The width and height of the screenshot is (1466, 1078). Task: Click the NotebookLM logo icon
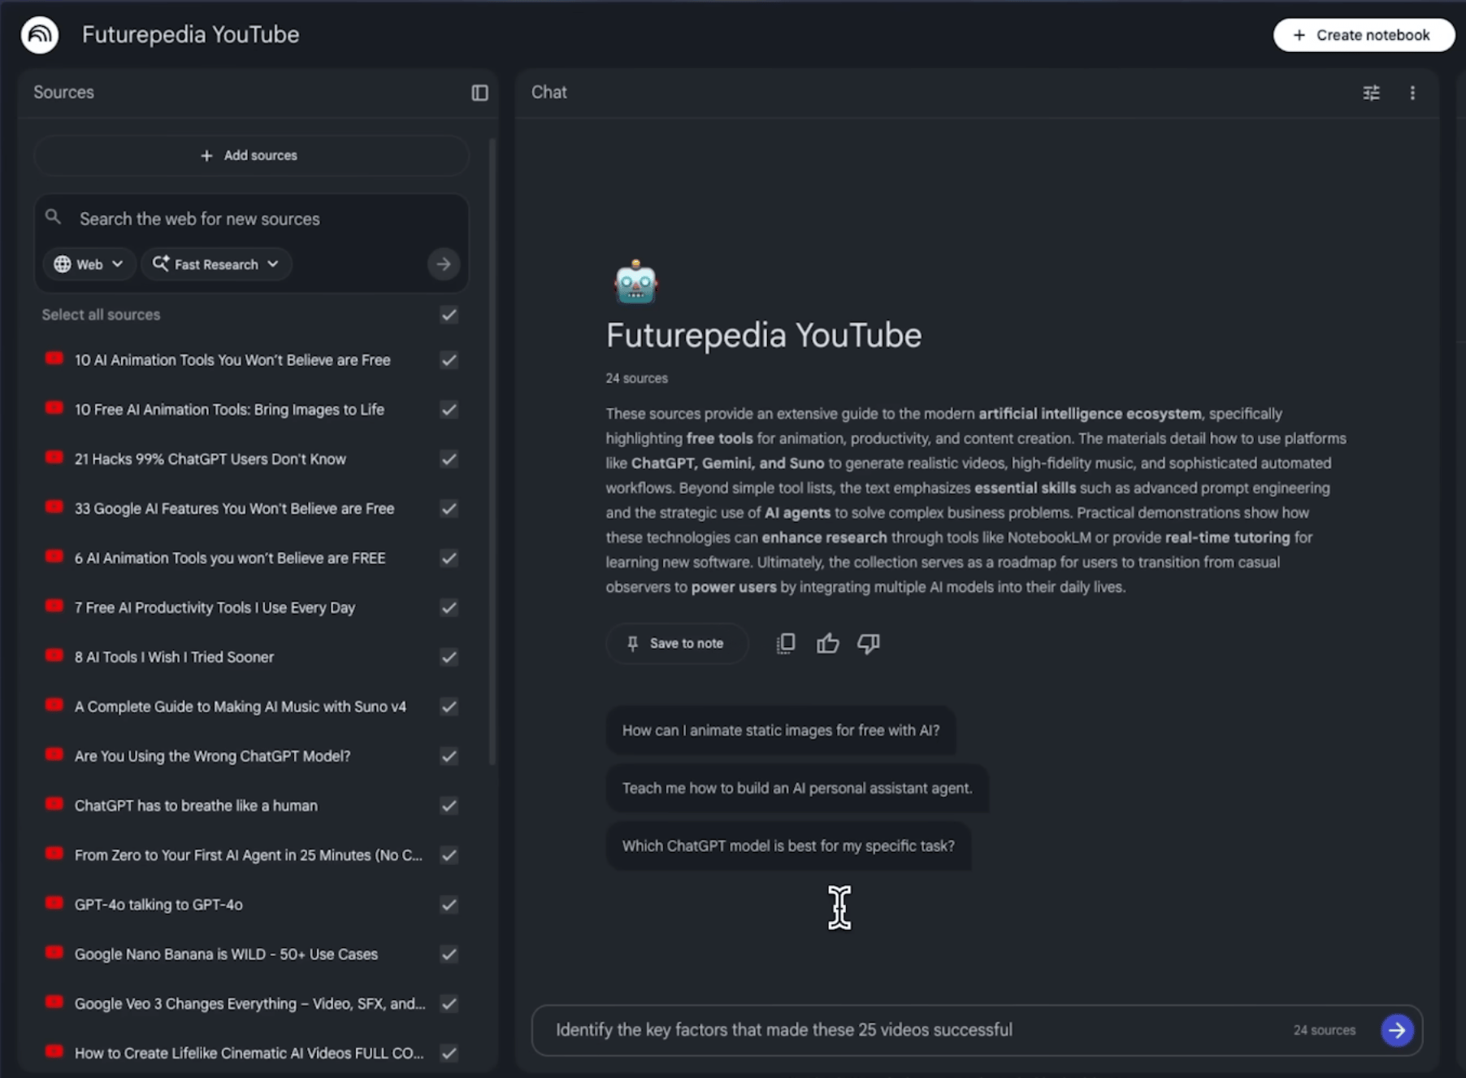tap(40, 35)
